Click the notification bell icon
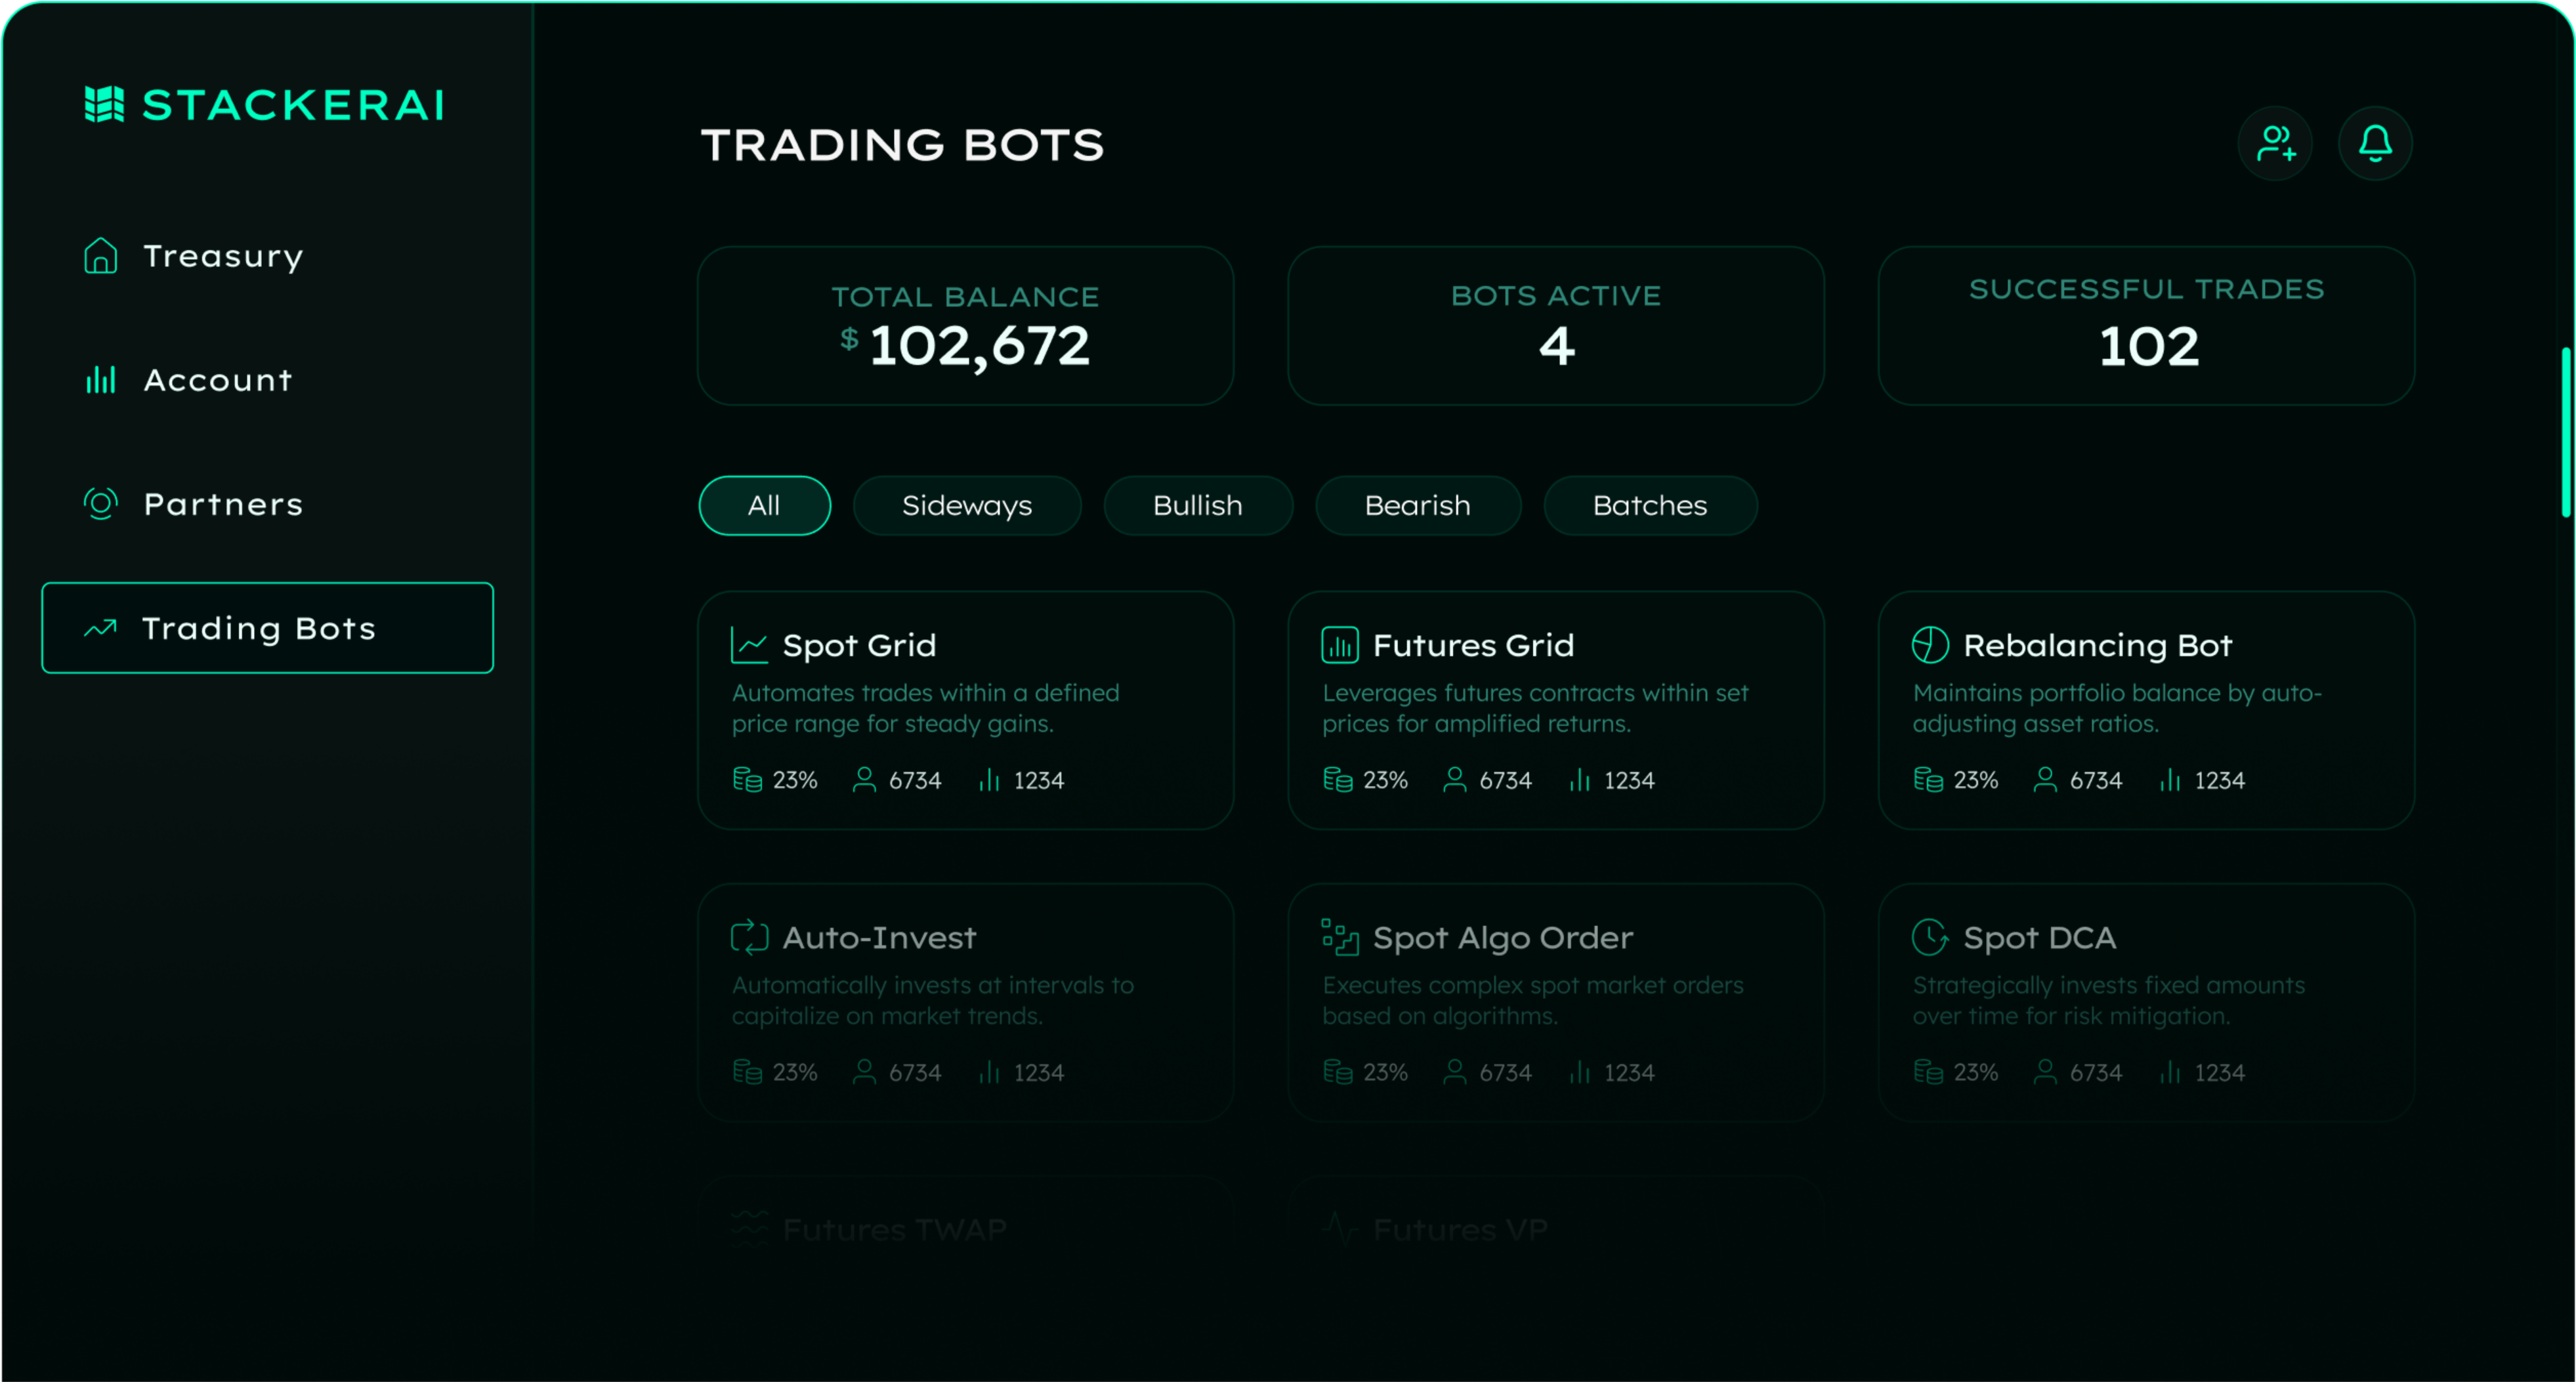The height and width of the screenshot is (1382, 2576). click(2375, 143)
